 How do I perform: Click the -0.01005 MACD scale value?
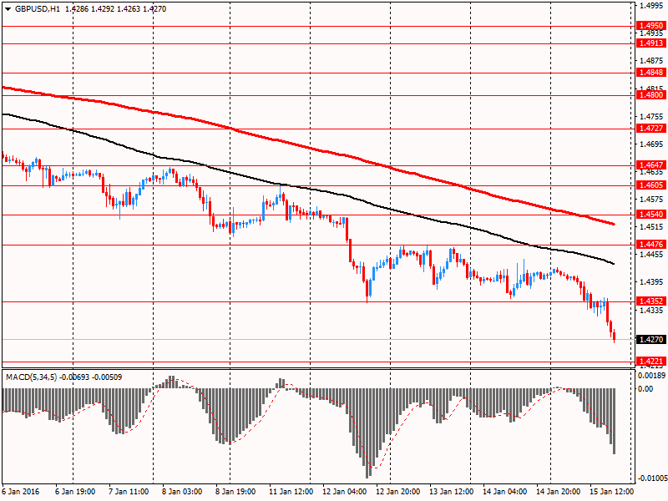coord(651,478)
